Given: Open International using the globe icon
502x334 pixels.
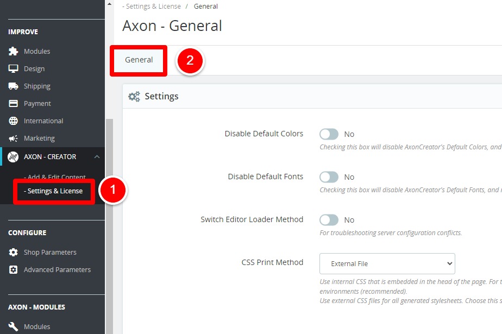Looking at the screenshot, I should tap(14, 121).
